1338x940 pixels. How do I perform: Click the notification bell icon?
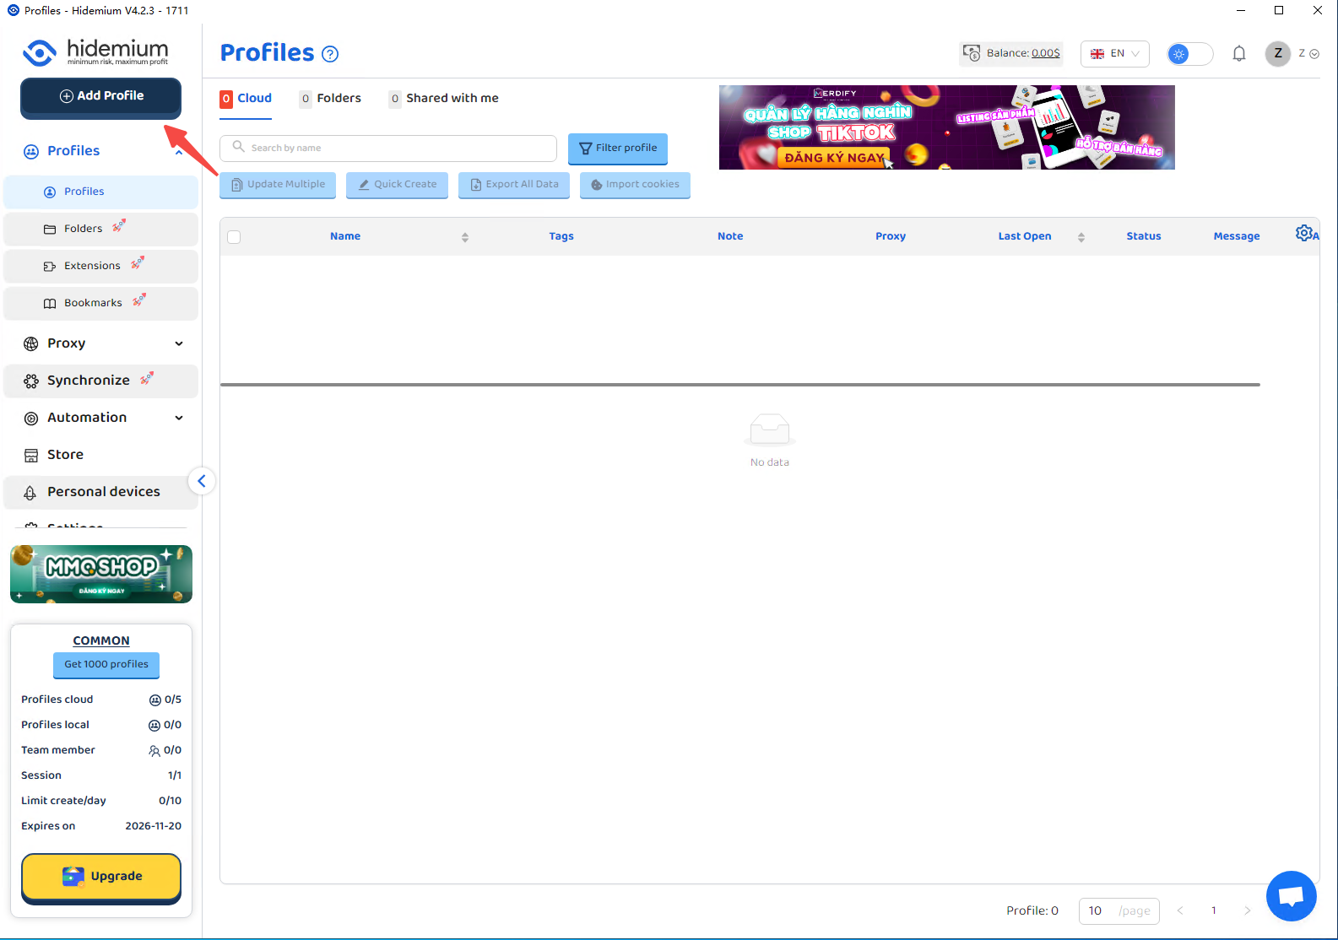[x=1238, y=54]
